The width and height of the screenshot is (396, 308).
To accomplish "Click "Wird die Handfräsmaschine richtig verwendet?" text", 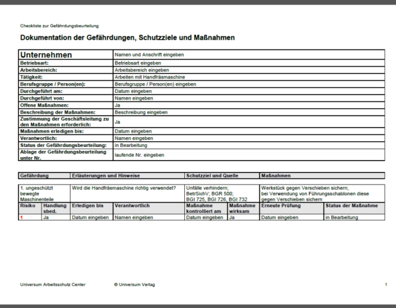I will [x=124, y=188].
